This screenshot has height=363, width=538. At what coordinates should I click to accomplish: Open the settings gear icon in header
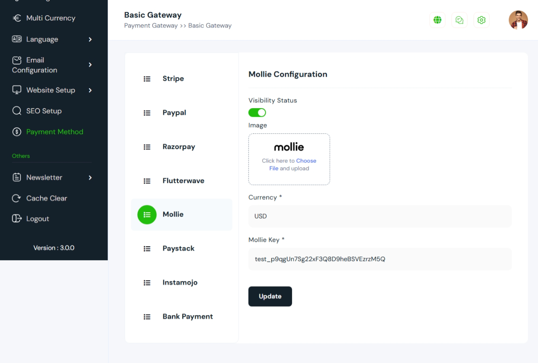point(481,20)
